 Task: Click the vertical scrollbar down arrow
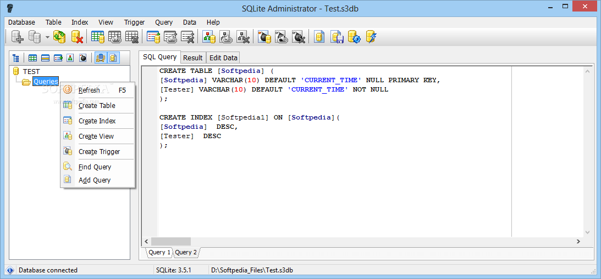click(x=587, y=232)
